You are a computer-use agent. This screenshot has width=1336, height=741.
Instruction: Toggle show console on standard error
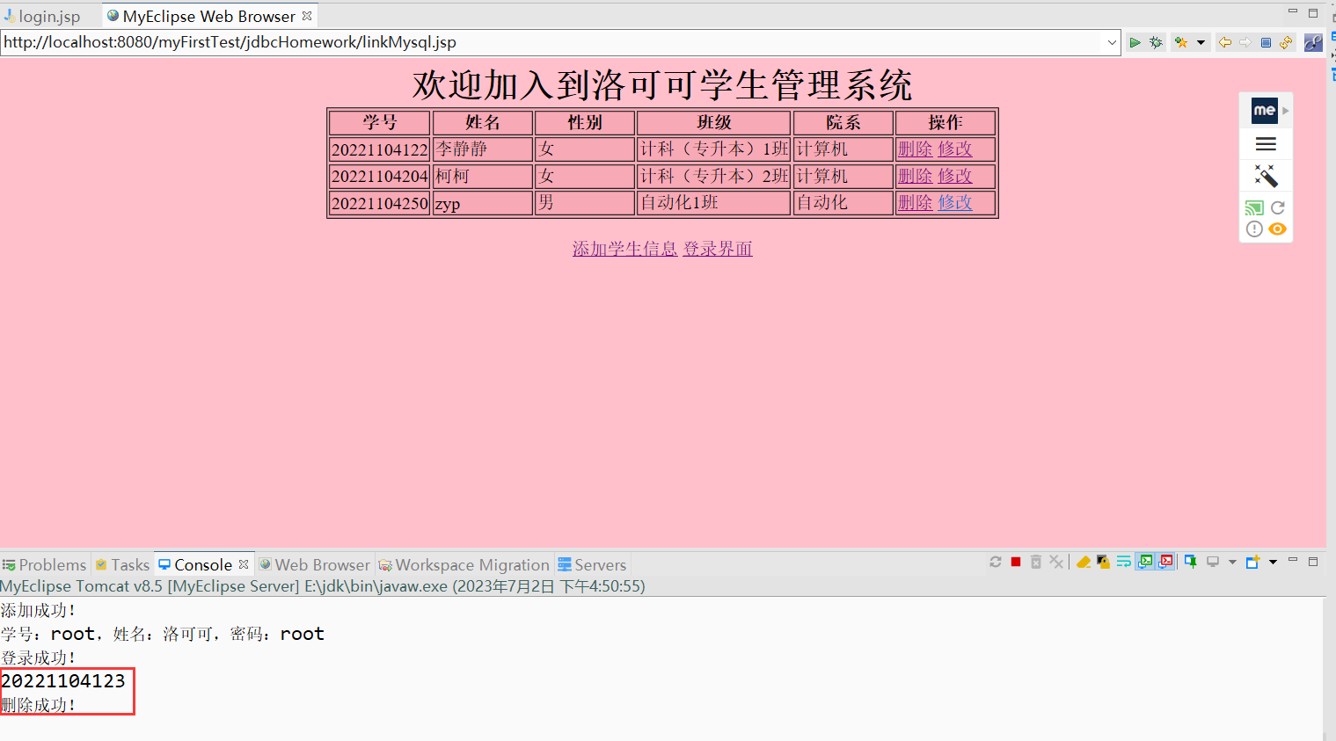pyautogui.click(x=1166, y=562)
